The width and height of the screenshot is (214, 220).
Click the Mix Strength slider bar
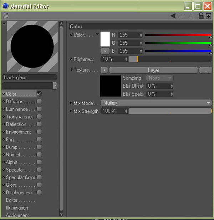click(170, 111)
